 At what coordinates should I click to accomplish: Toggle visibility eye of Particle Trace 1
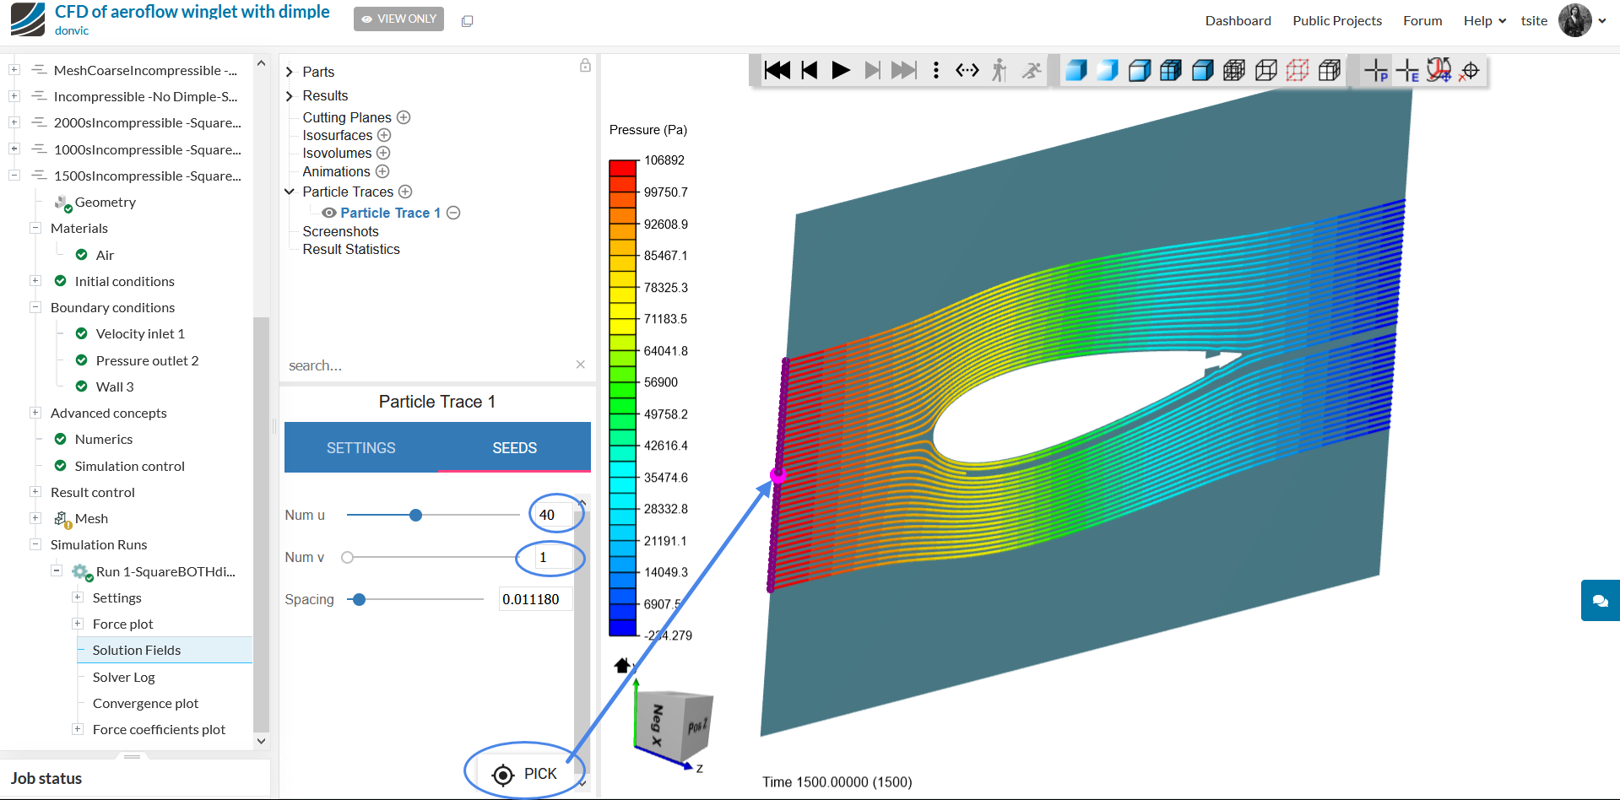pos(329,213)
